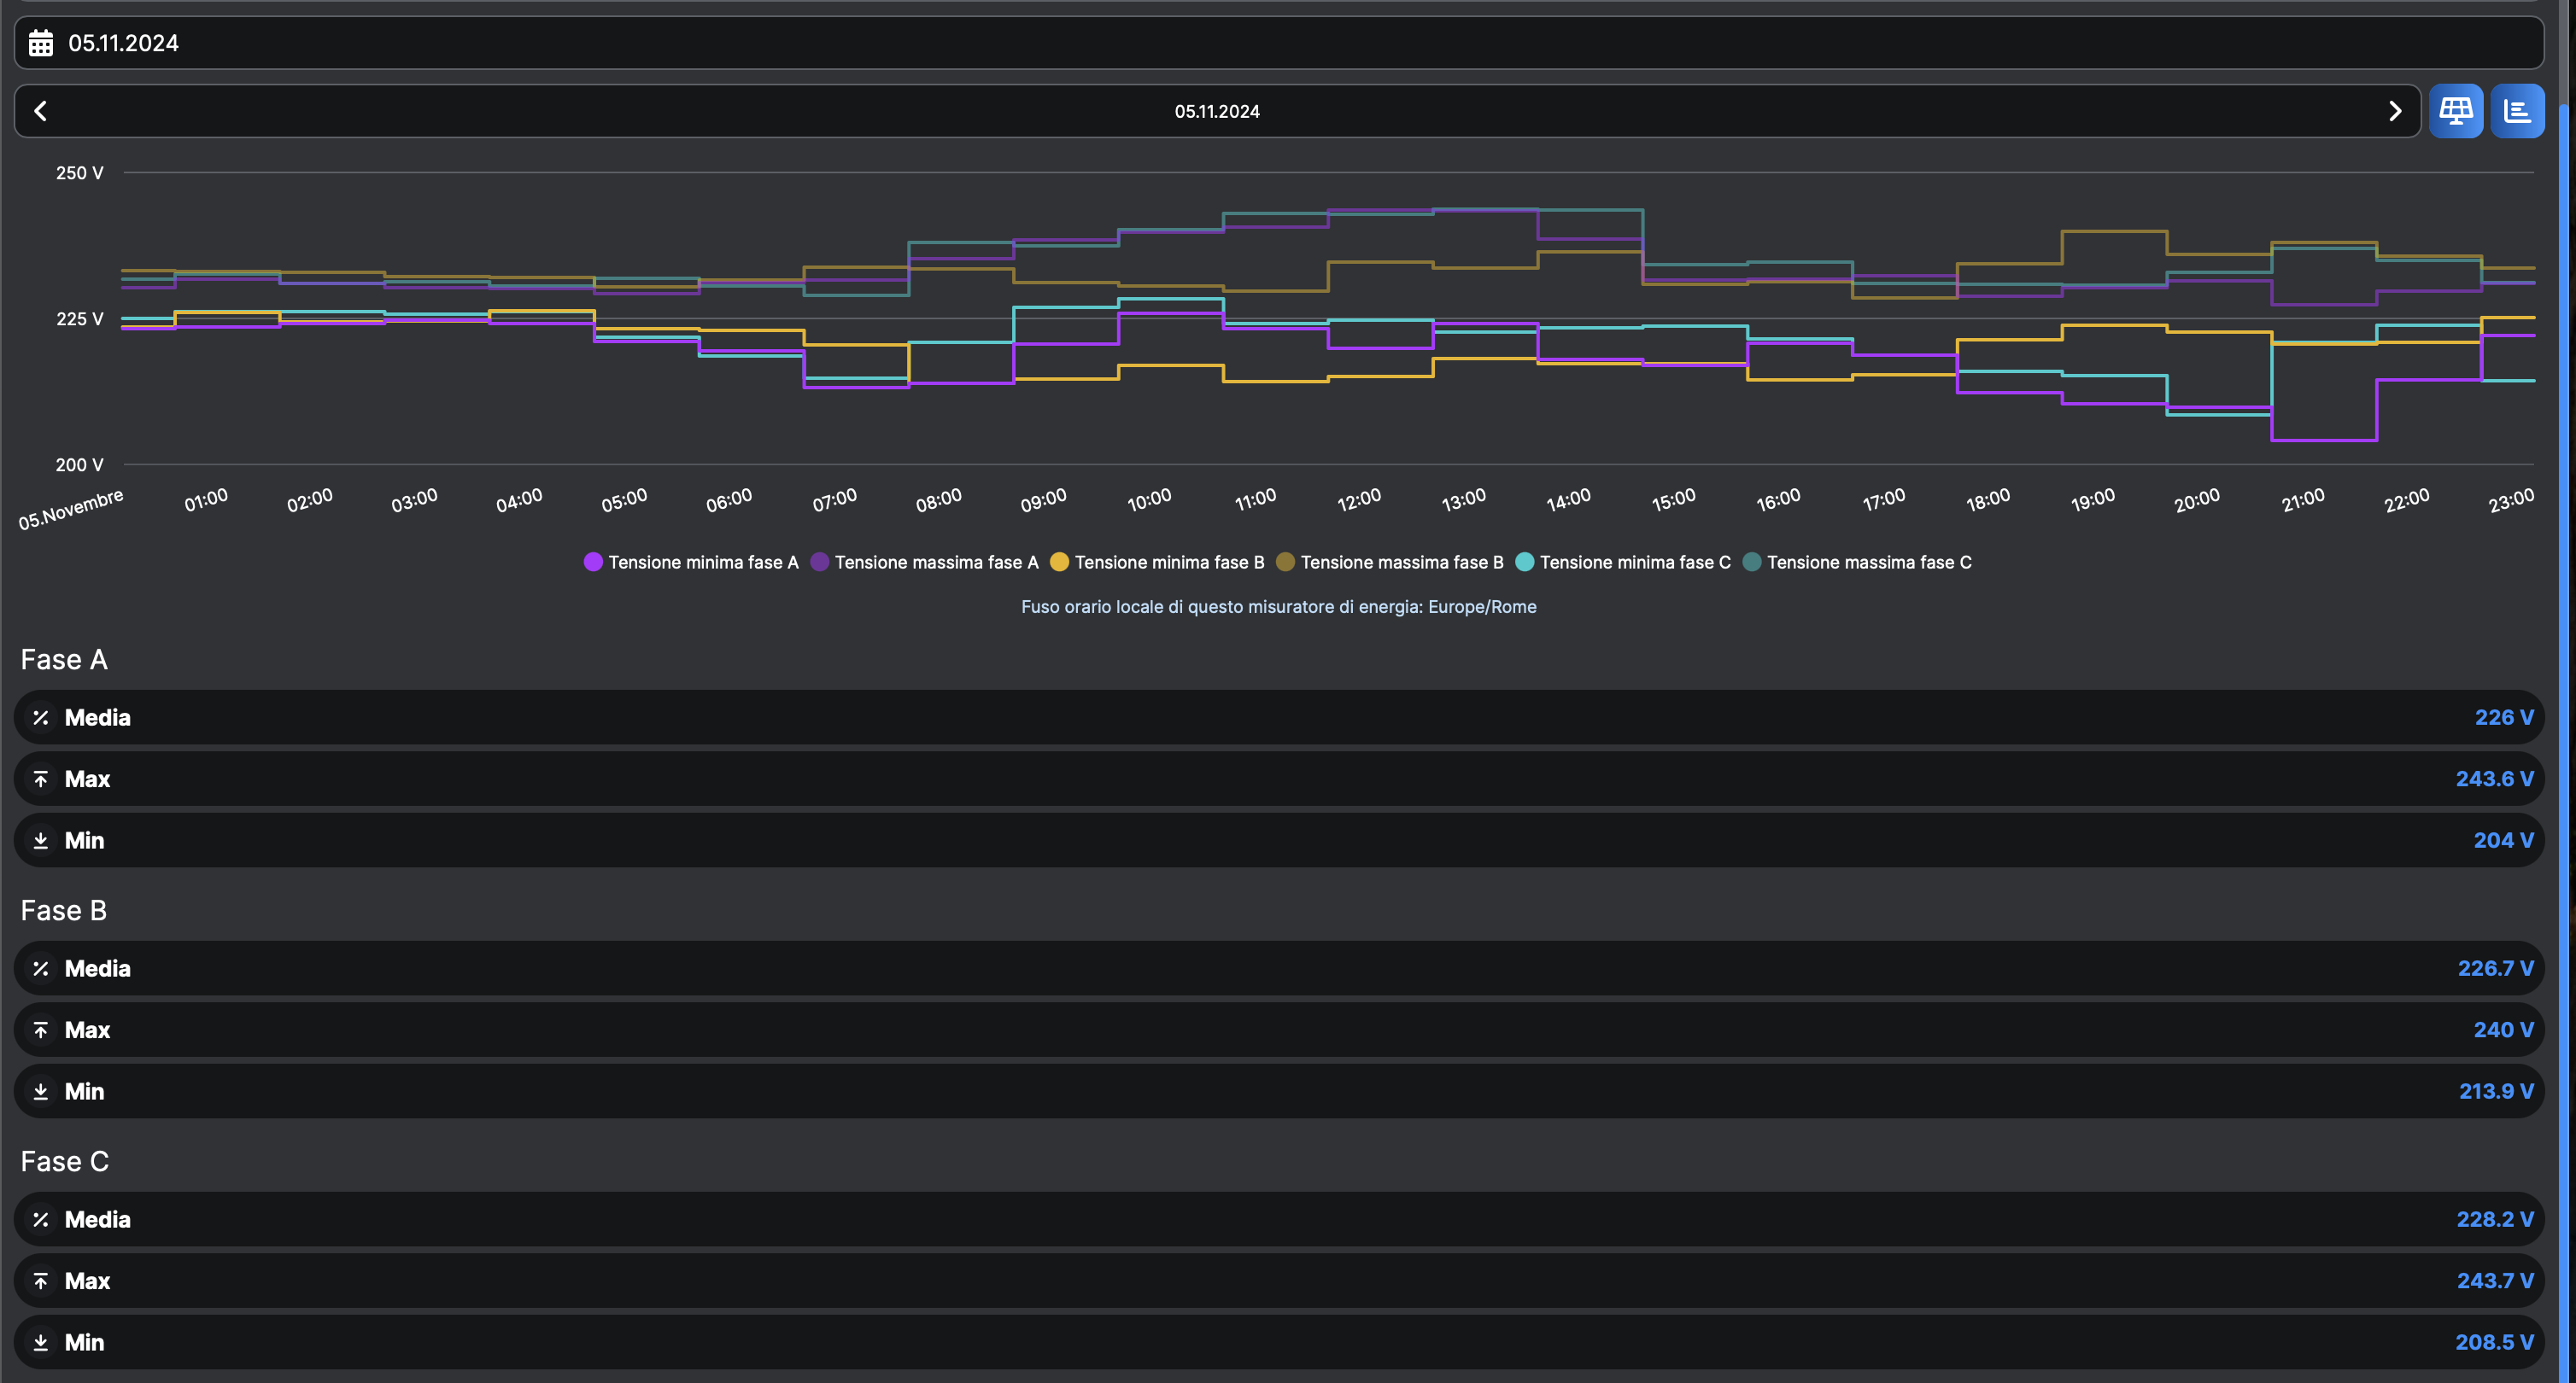Click the Fase B Min arrow icon
This screenshot has height=1383, width=2576.
[41, 1091]
